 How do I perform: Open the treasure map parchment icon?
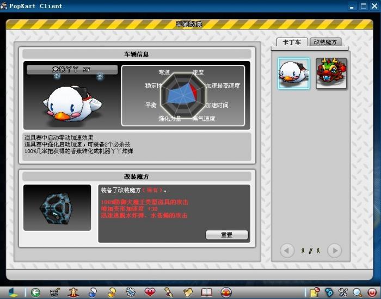click(x=188, y=292)
